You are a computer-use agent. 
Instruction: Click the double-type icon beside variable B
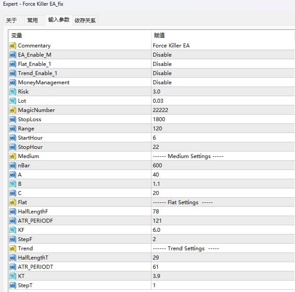[x=12, y=184]
